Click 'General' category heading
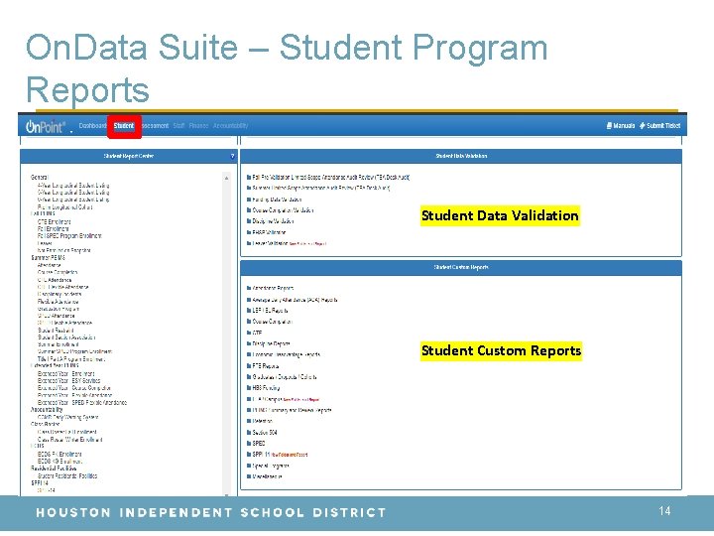 (x=39, y=178)
